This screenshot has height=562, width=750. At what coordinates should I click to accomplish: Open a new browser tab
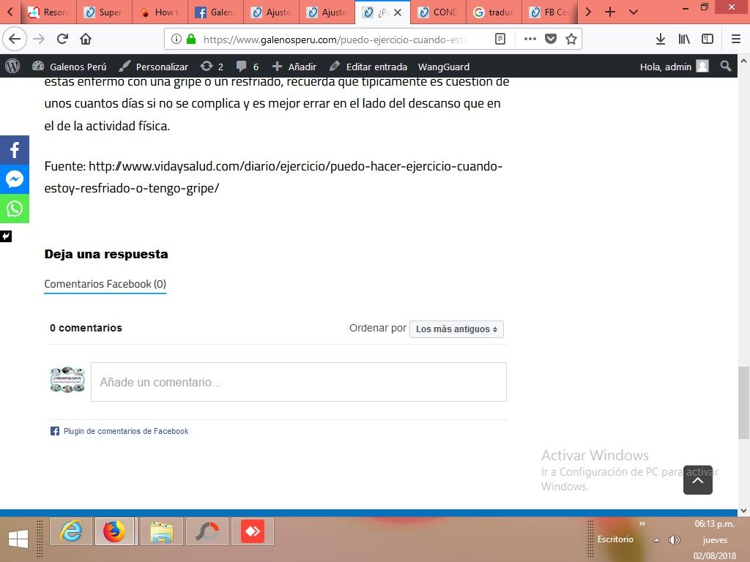(610, 12)
